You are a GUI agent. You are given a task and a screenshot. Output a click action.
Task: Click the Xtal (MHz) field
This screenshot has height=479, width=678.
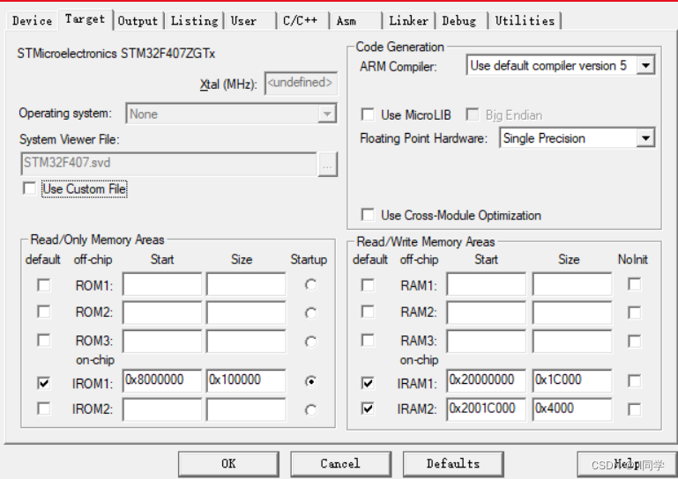(301, 83)
